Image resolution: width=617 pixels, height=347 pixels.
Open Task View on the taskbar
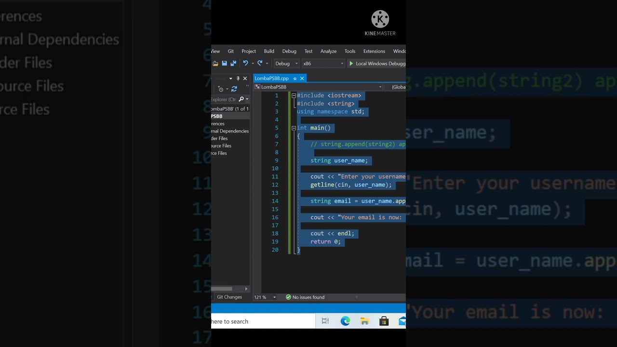[325, 321]
